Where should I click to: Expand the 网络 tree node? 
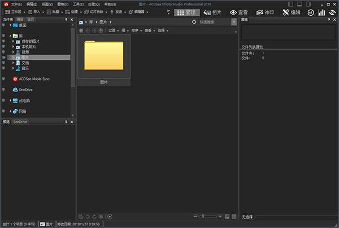tap(10, 111)
